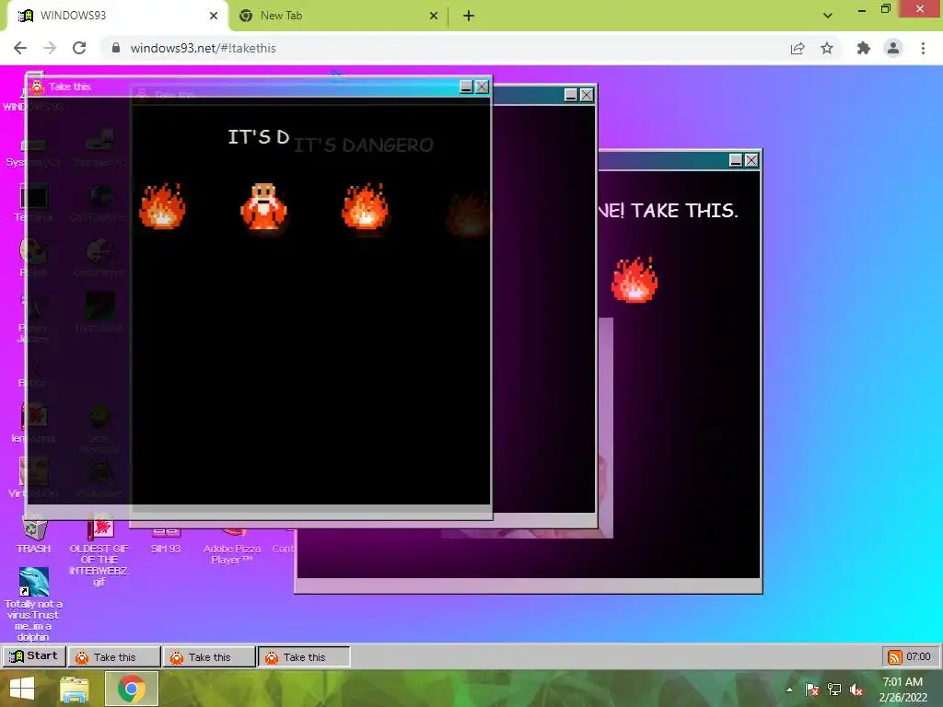Viewport: 943px width, 707px height.
Task: Select the Adobe Pizza Player label
Action: coord(231,553)
